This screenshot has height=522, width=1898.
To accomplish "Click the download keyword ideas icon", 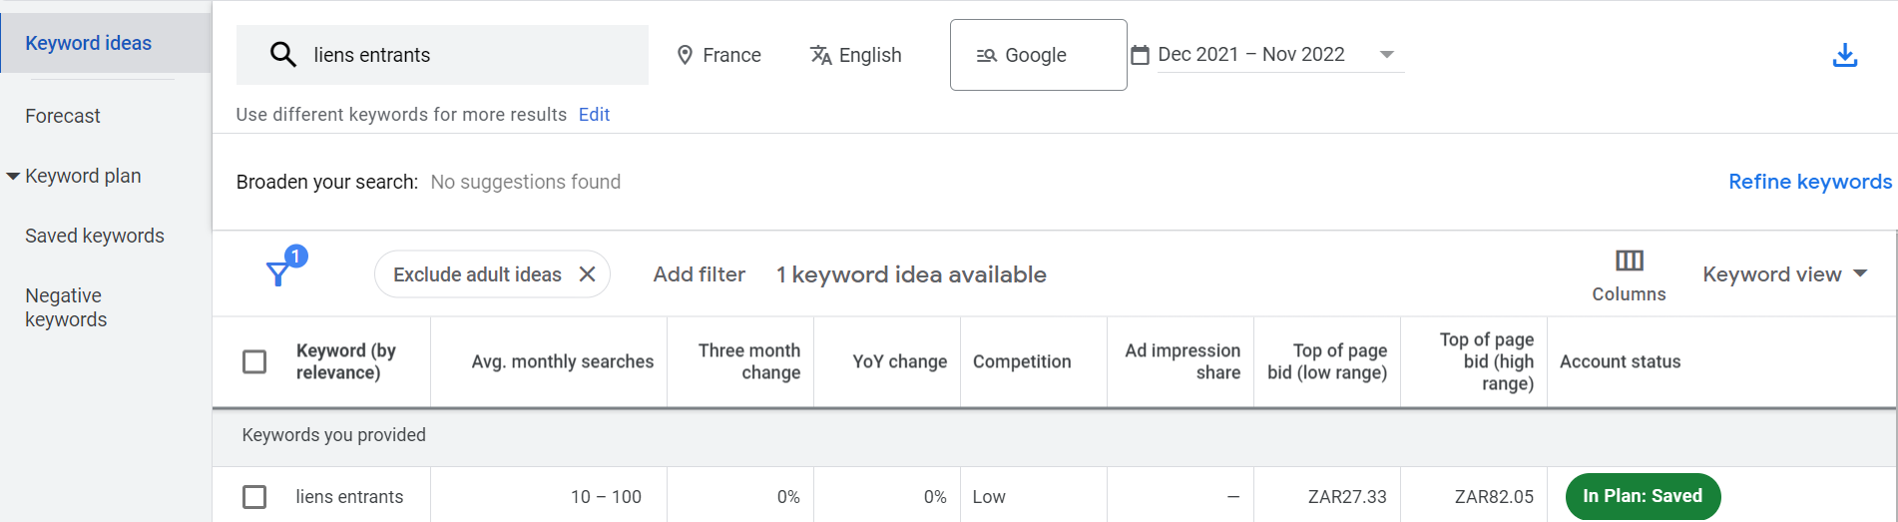I will [1844, 55].
